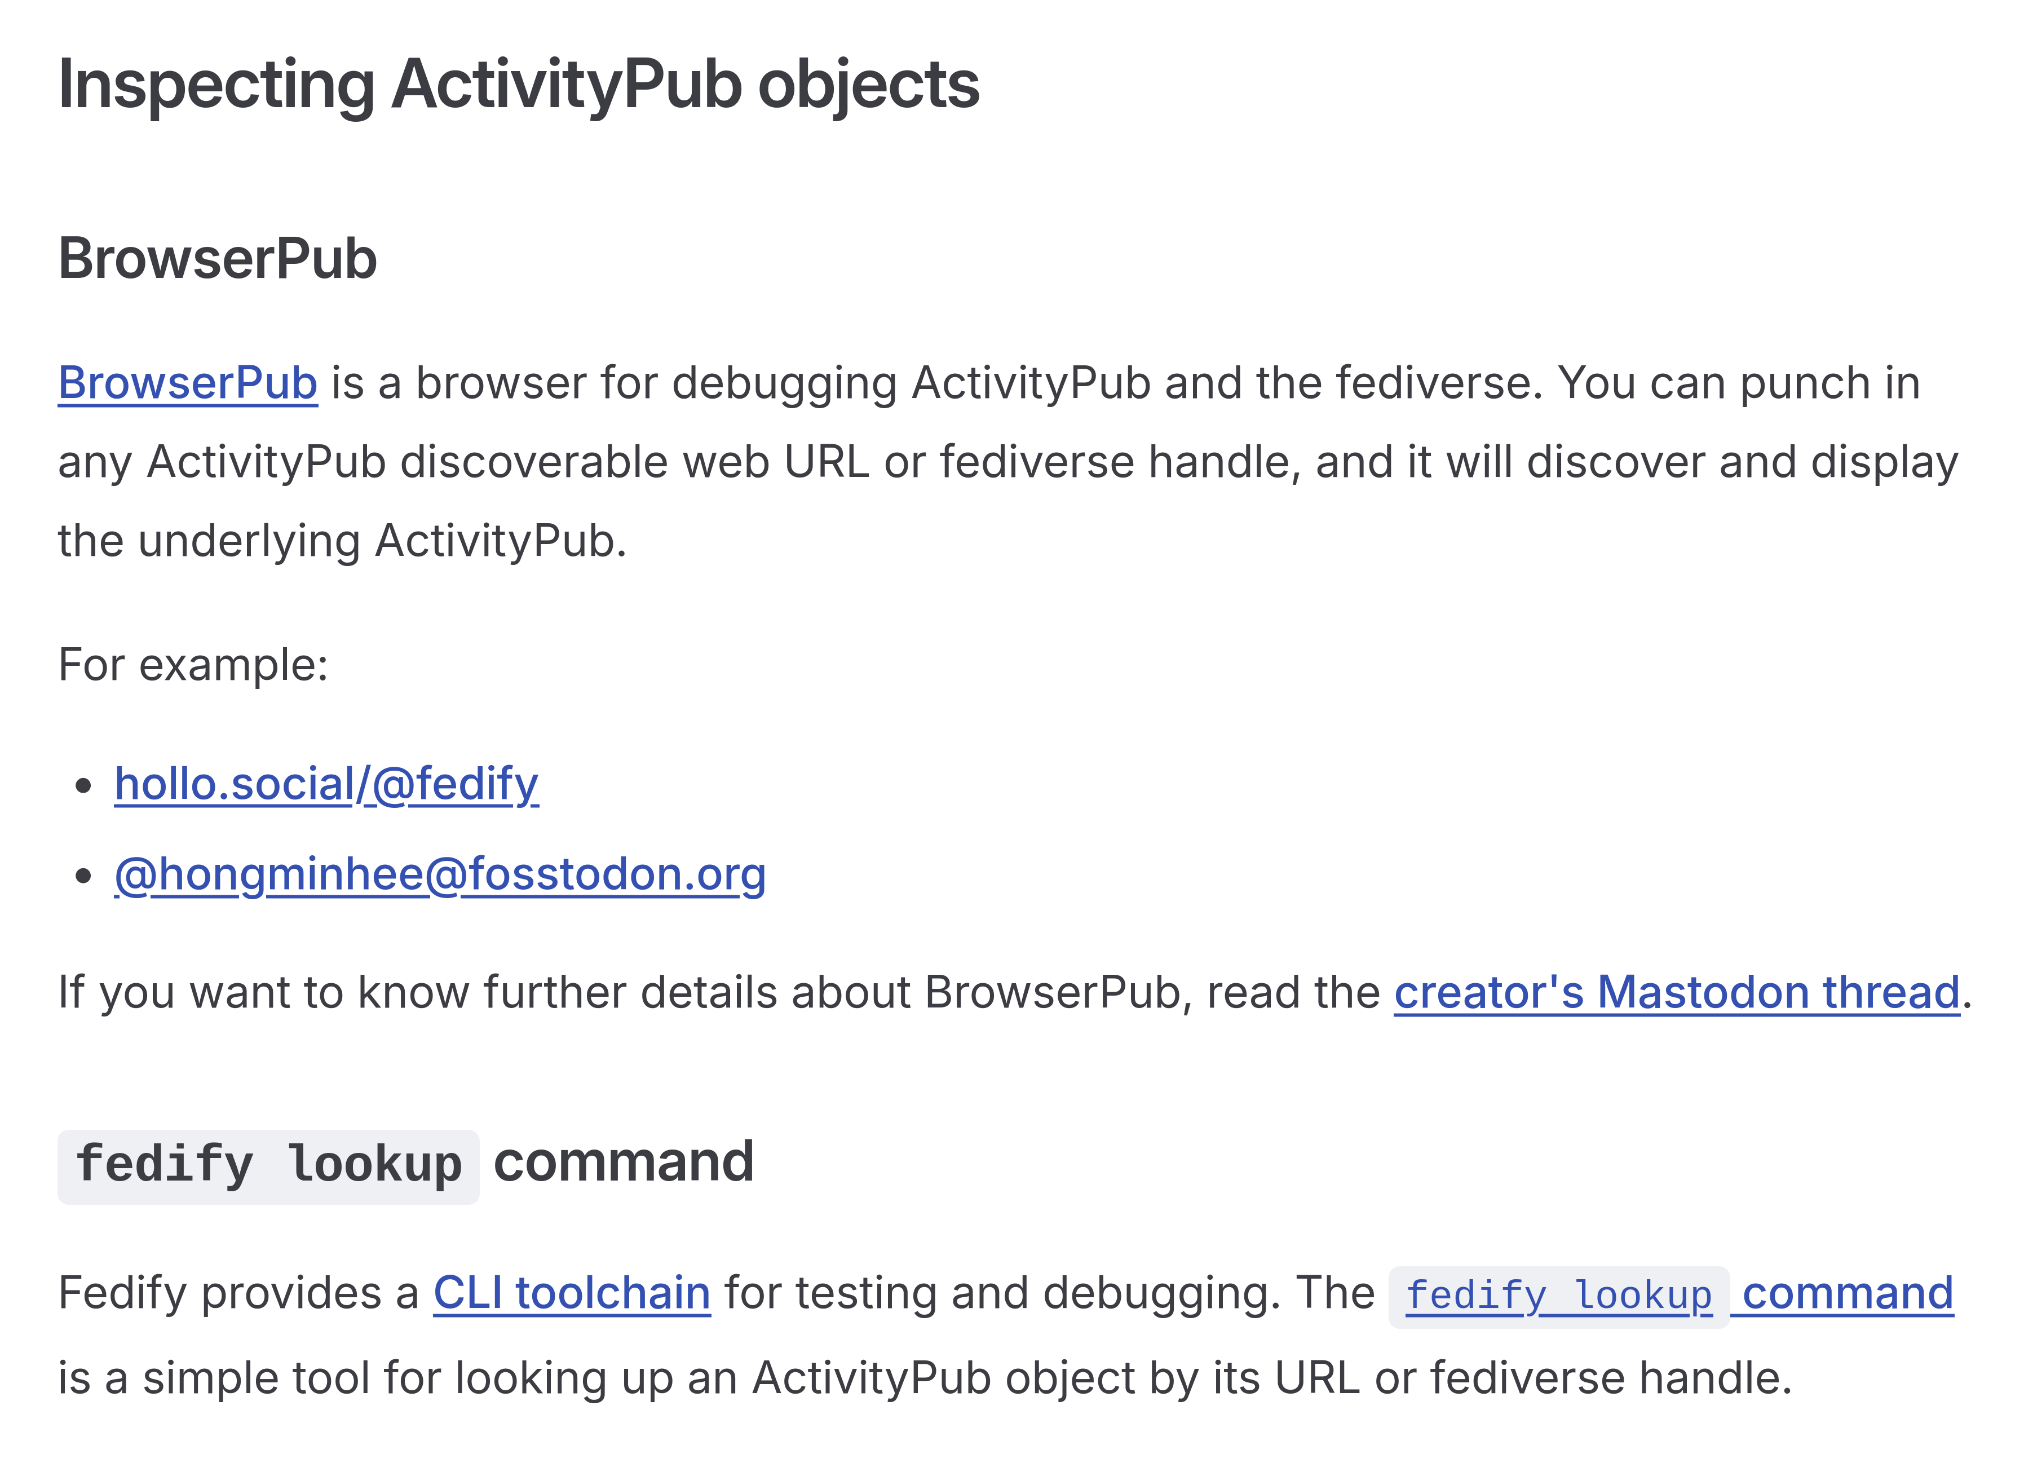Click the inline fedify lookup code link
Image resolution: width=2024 pixels, height=1463 pixels.
(1558, 1296)
